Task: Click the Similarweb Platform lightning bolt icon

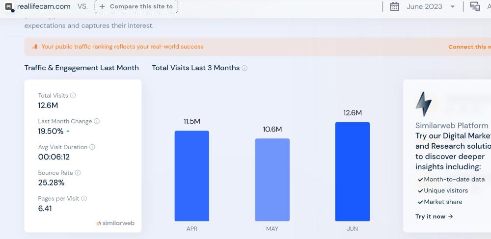Action: [x=424, y=104]
